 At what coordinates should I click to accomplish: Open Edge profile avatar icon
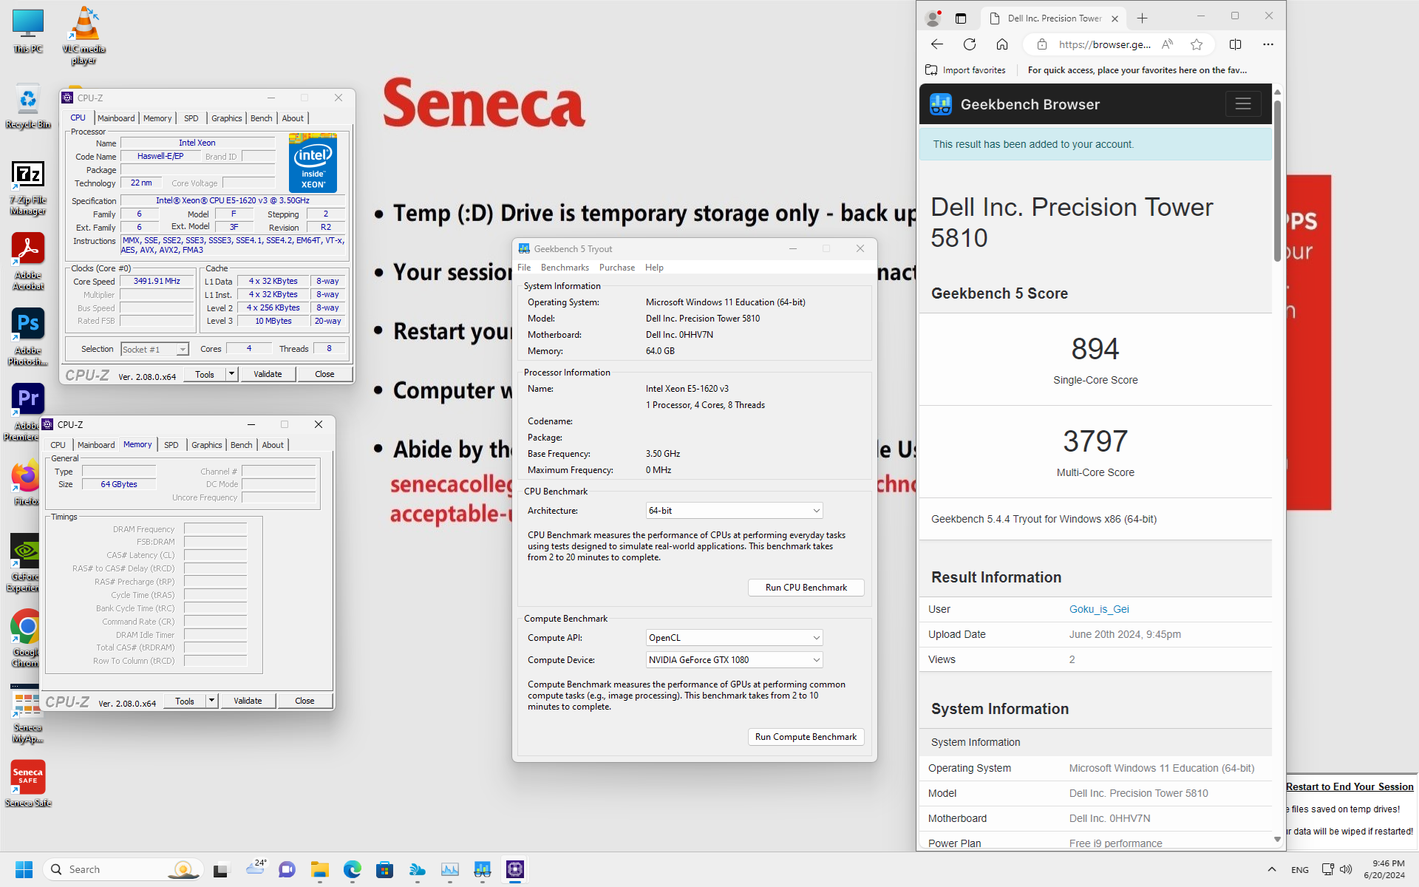[x=933, y=18]
